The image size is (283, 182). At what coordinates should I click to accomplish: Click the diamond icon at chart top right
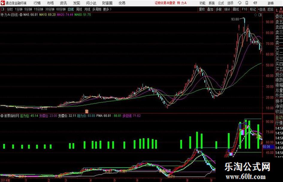click(x=255, y=15)
